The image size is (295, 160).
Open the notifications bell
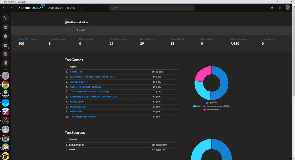(x=272, y=8)
